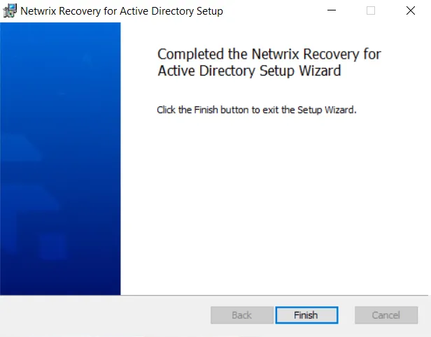Click the separator line above the button row
The height and width of the screenshot is (337, 431).
point(214,296)
